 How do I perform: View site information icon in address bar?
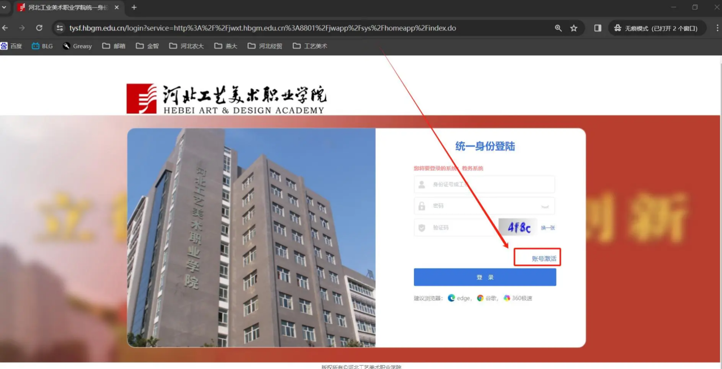click(60, 28)
